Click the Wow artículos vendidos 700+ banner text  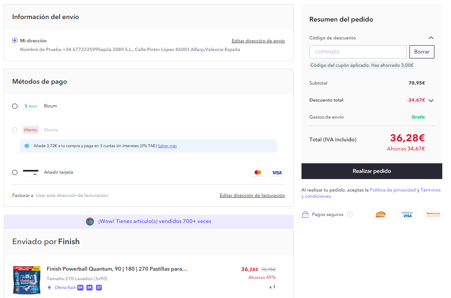pyautogui.click(x=155, y=221)
